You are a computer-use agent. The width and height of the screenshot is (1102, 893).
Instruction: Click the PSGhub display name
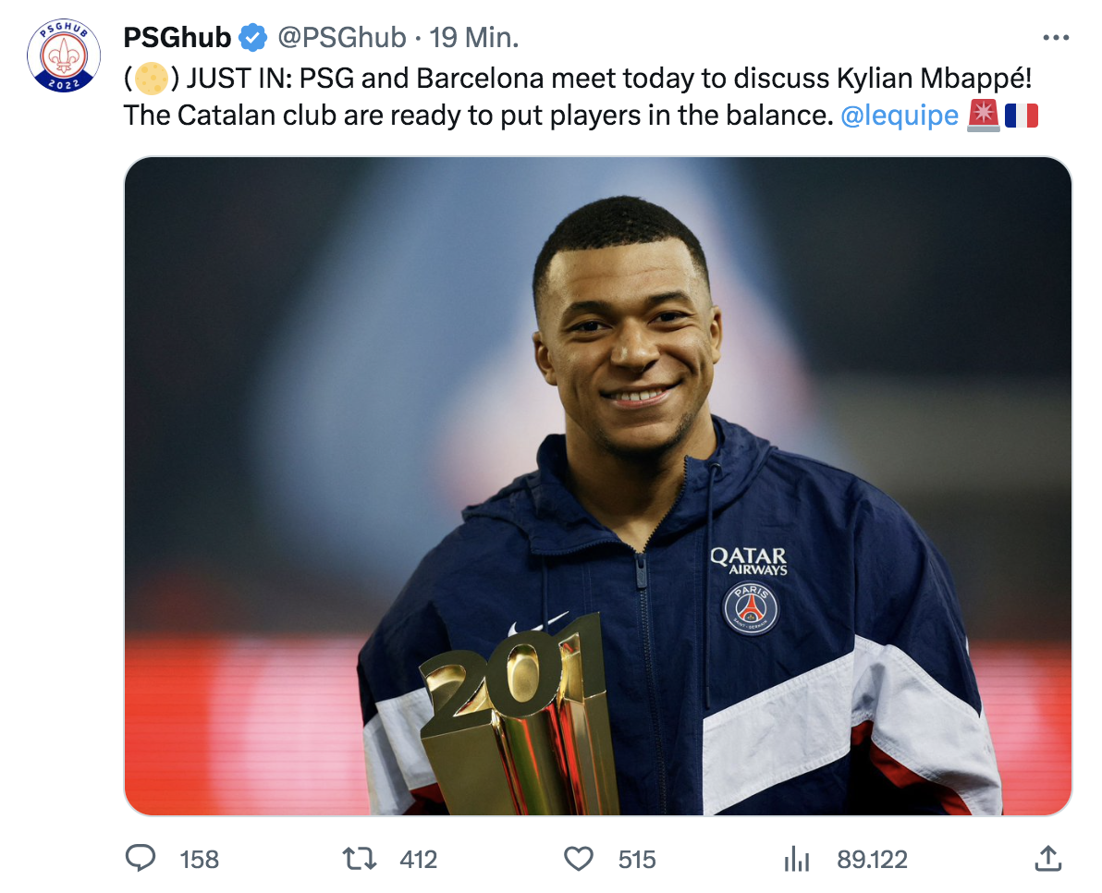[177, 38]
